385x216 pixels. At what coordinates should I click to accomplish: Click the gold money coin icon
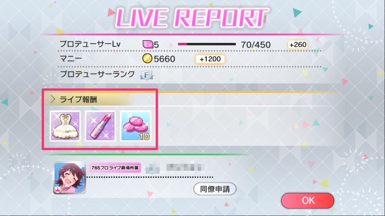coord(147,59)
